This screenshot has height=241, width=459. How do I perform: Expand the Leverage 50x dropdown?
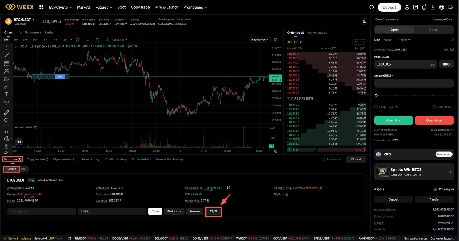443,20
